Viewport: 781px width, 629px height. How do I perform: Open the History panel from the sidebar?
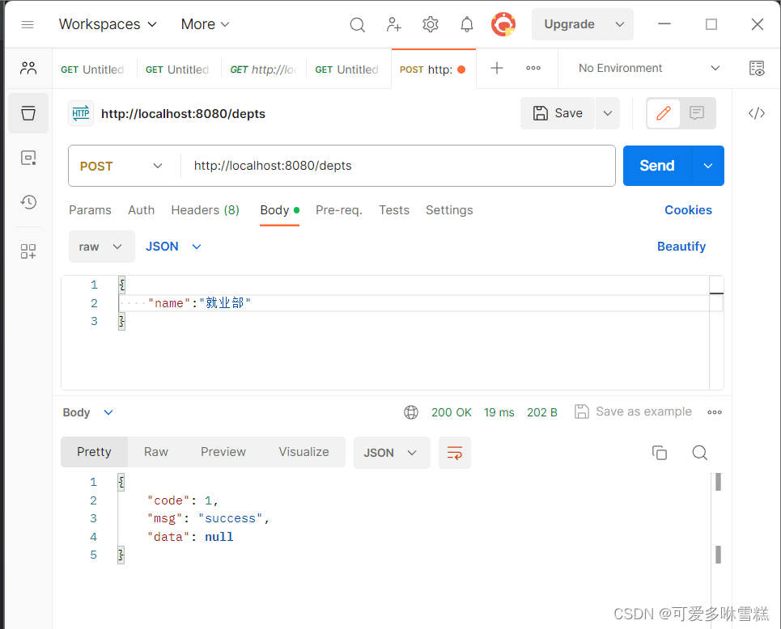[28, 202]
